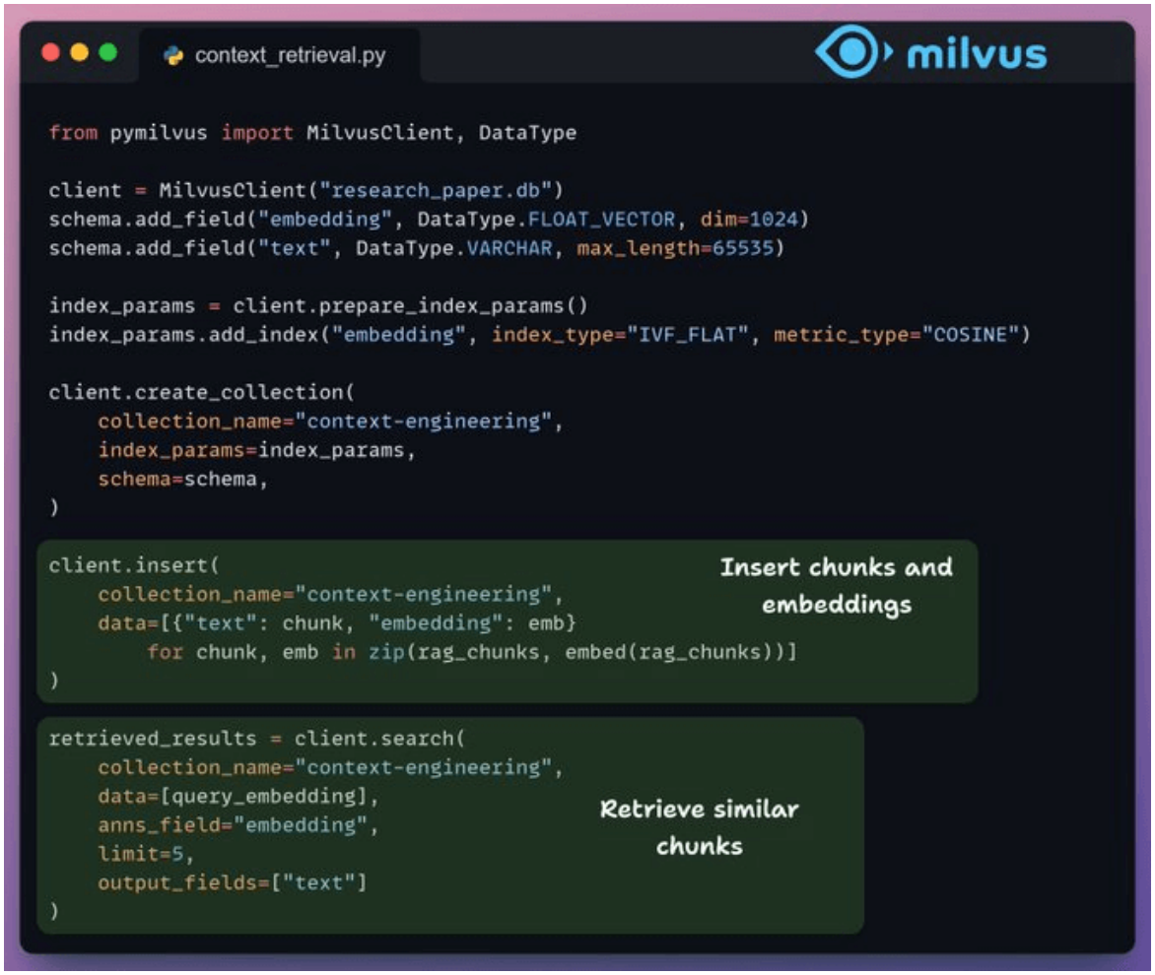Click VARCHAR in the text field line
1155x975 pixels.
[x=510, y=248]
